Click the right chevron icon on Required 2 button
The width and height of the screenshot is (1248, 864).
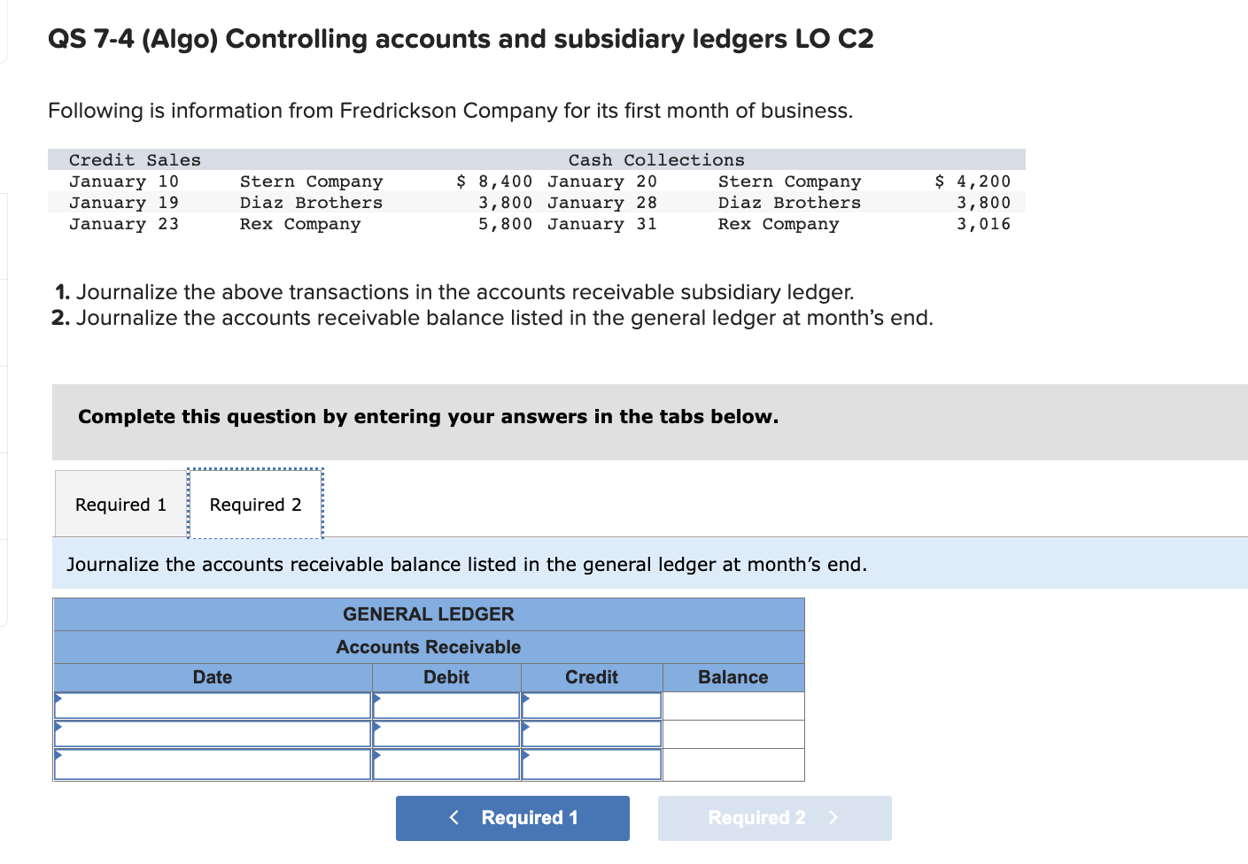pyautogui.click(x=833, y=817)
